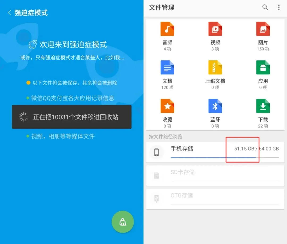Open the 视频 video category

[x=215, y=37]
